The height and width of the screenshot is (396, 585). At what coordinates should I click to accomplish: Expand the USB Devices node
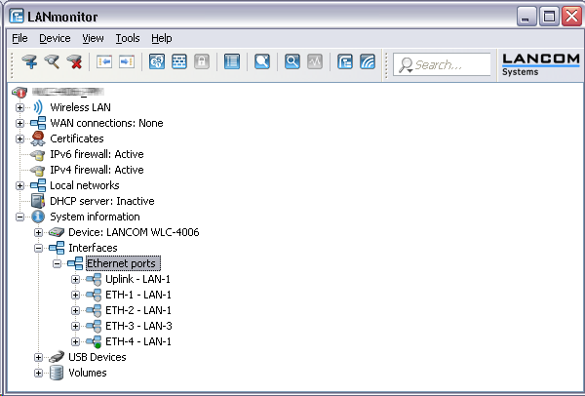pos(39,357)
